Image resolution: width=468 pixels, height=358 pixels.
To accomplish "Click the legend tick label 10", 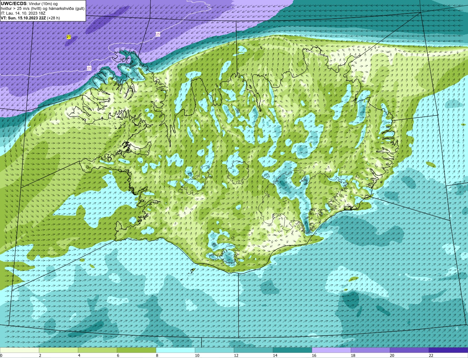I will (x=197, y=355).
